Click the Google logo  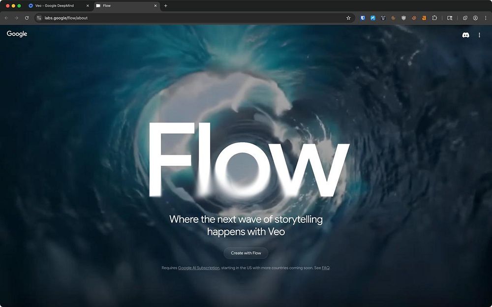[x=17, y=34]
